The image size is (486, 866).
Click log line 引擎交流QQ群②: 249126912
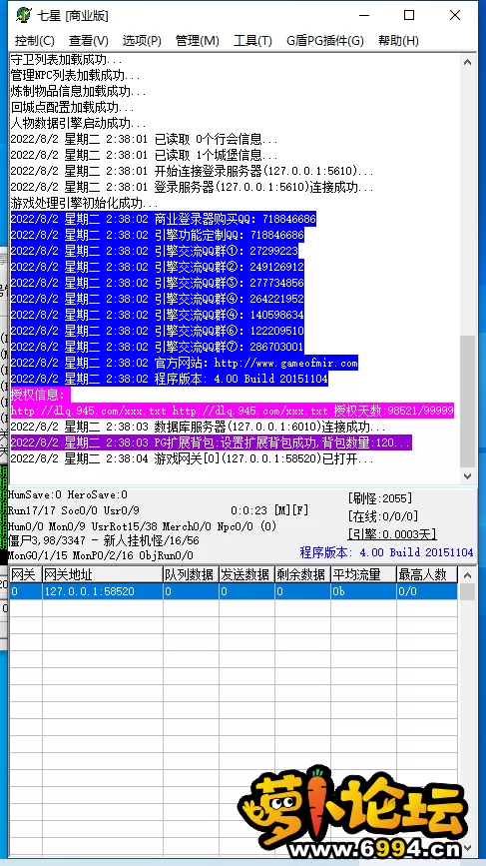tap(158, 268)
